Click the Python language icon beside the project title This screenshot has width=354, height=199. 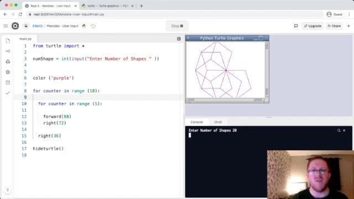coord(84,26)
